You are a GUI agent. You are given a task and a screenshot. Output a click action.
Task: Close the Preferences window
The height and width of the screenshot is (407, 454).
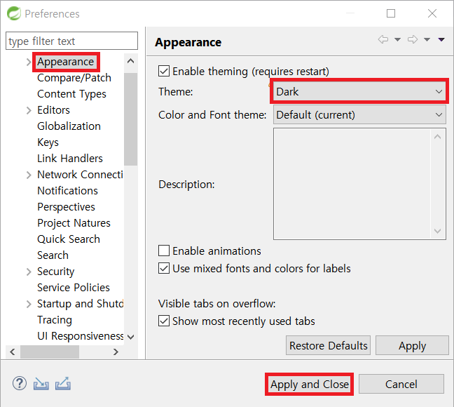pyautogui.click(x=432, y=13)
